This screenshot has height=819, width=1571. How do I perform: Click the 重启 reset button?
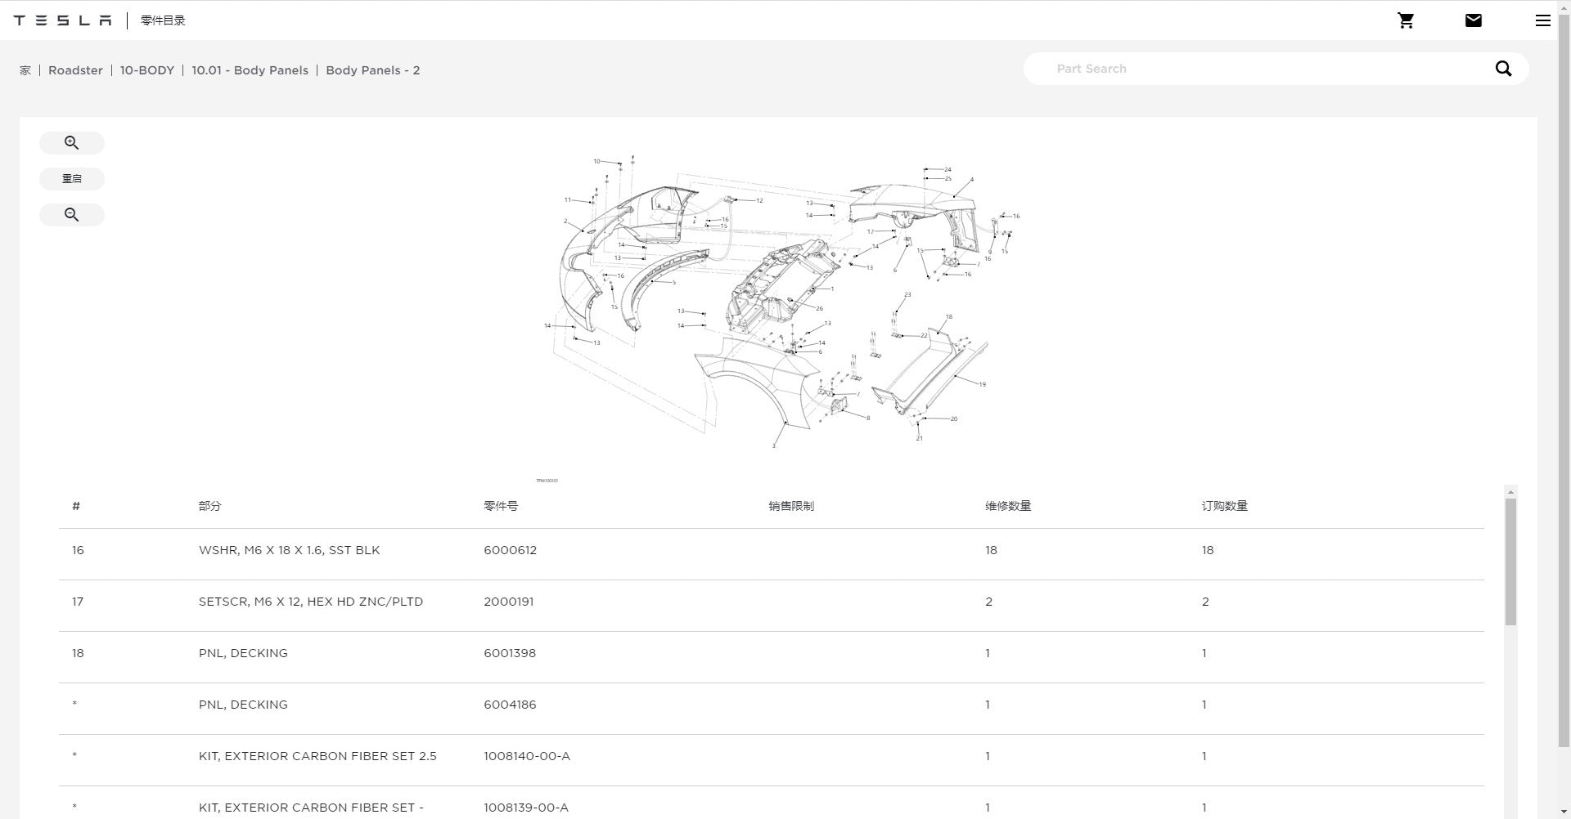[72, 178]
